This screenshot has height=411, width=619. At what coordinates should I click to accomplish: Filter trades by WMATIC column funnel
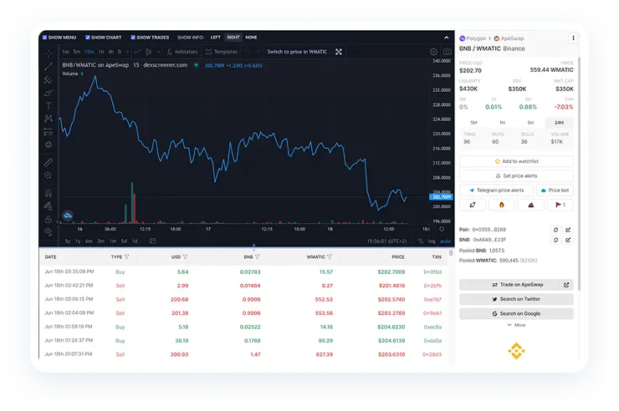(330, 257)
